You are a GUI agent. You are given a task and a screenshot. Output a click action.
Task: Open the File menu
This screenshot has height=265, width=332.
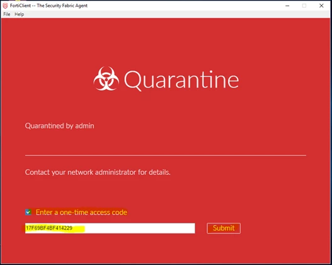7,14
